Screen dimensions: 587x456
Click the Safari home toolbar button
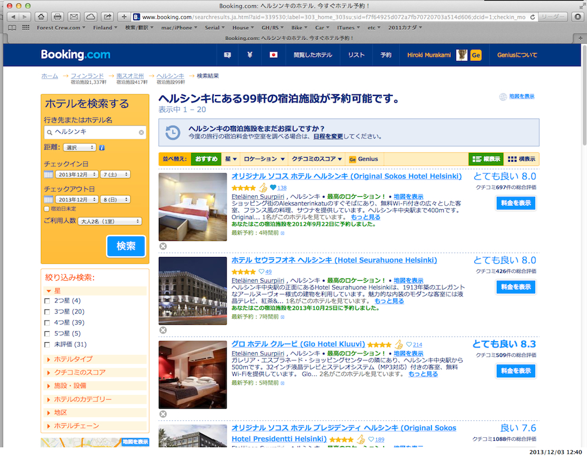(x=41, y=17)
